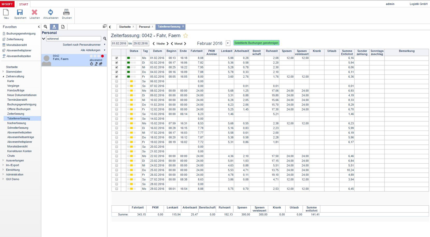Switch to the Startseite tab
430x237 pixels.
click(x=125, y=27)
